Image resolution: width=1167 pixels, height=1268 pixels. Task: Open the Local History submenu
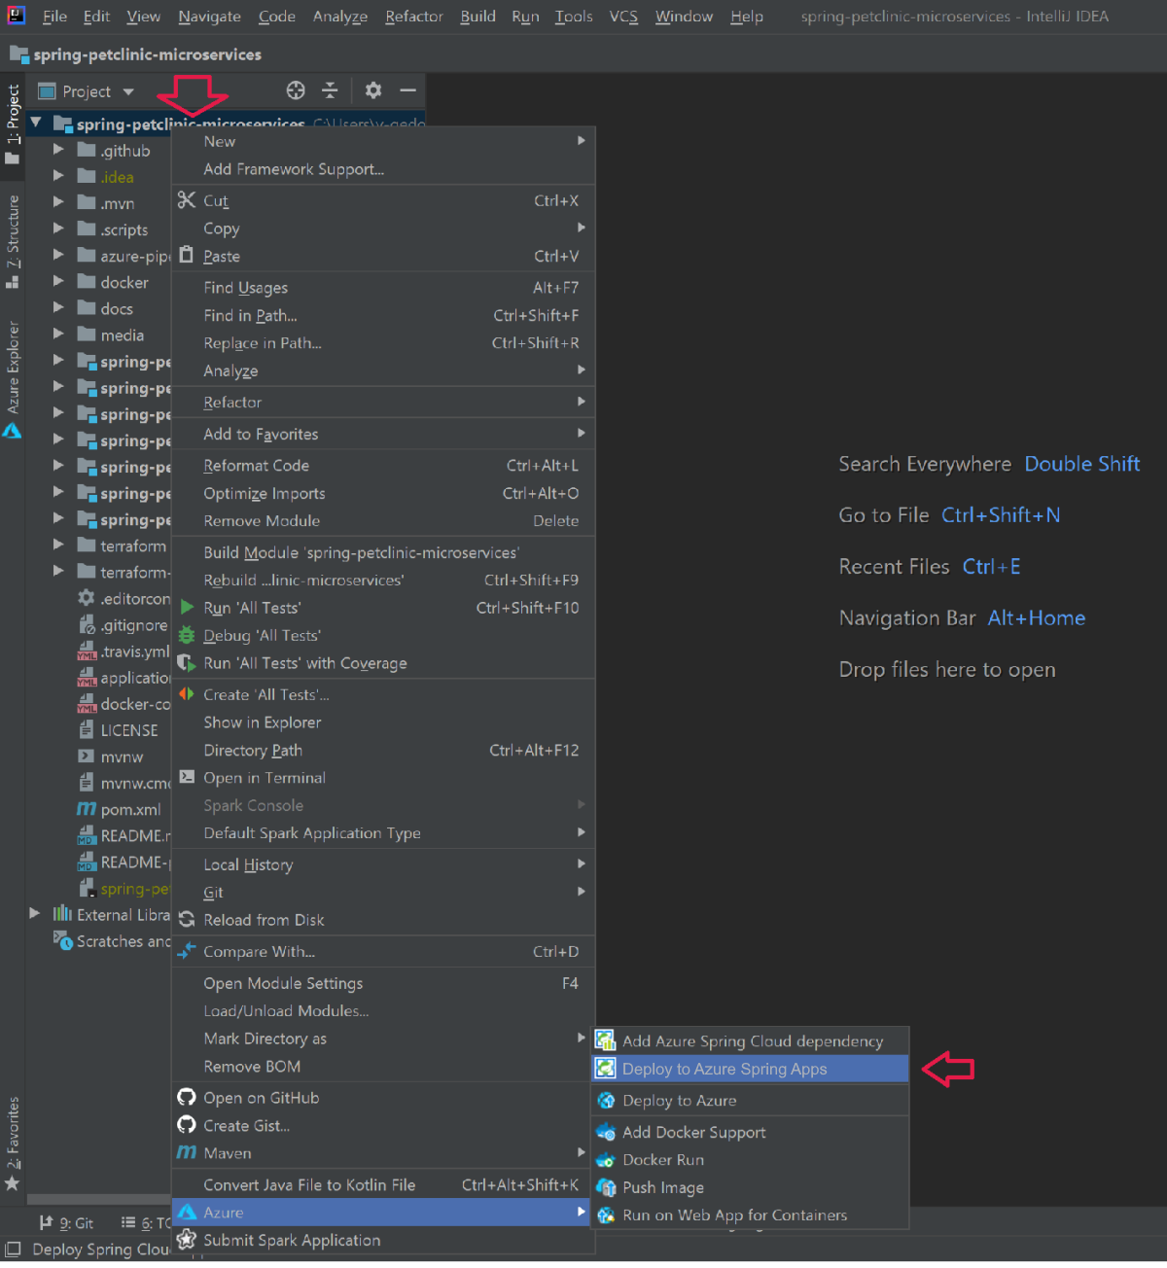(383, 864)
